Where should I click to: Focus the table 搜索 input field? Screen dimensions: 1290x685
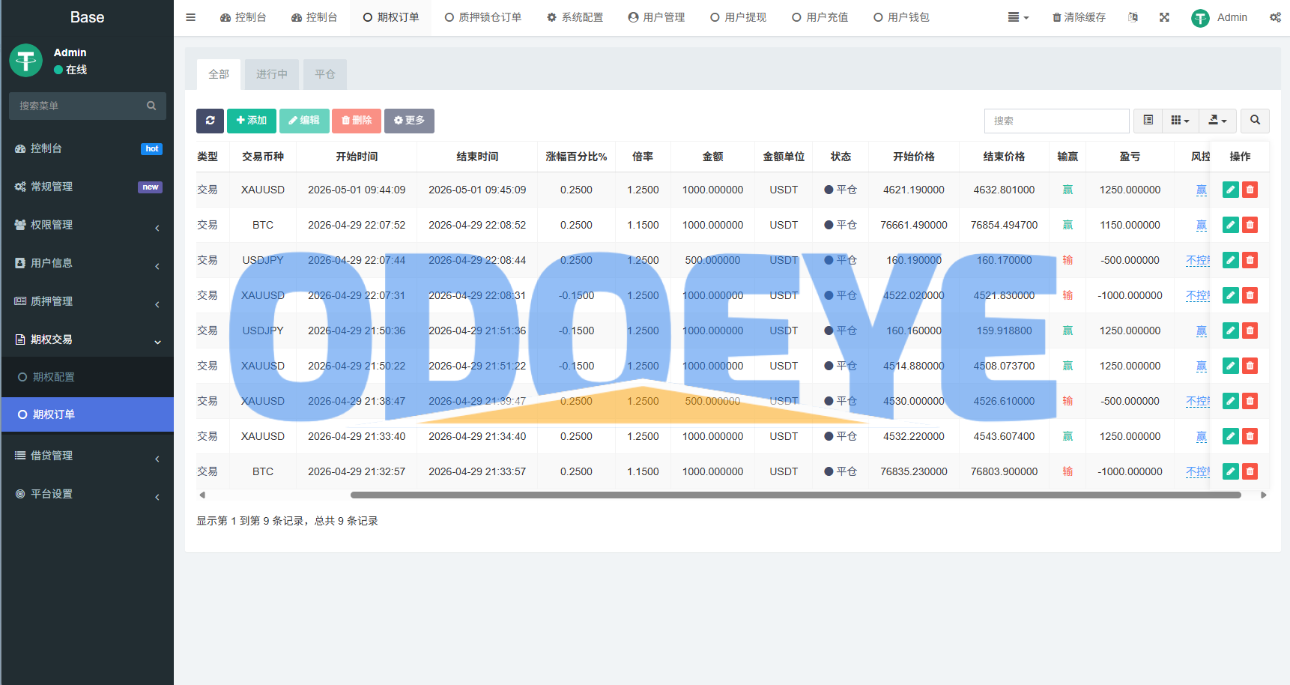point(1056,121)
